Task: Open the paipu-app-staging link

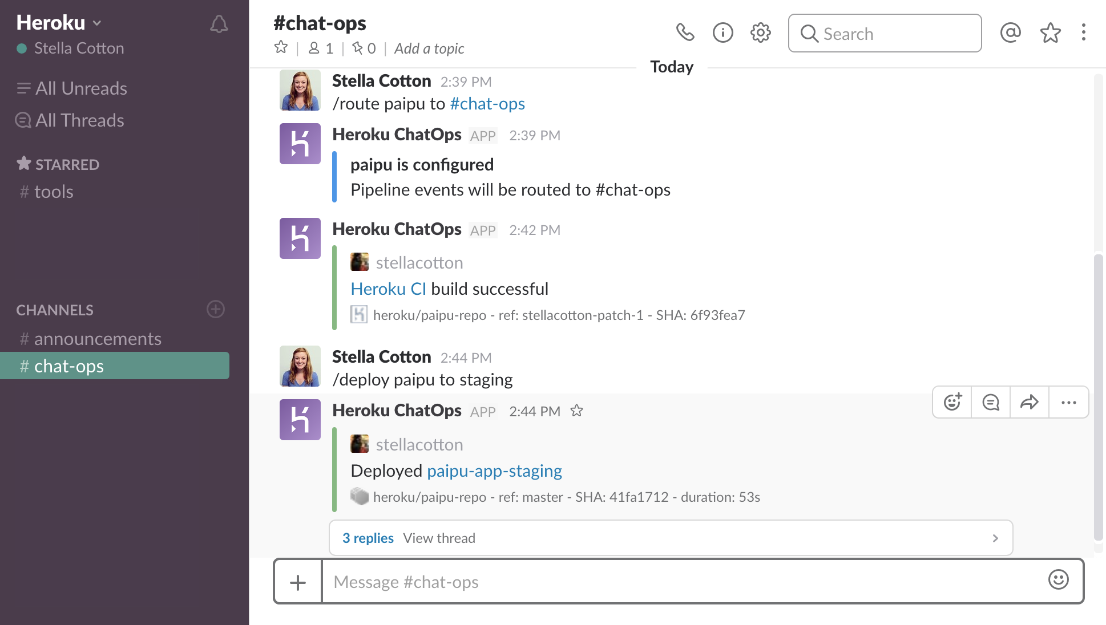Action: click(494, 471)
